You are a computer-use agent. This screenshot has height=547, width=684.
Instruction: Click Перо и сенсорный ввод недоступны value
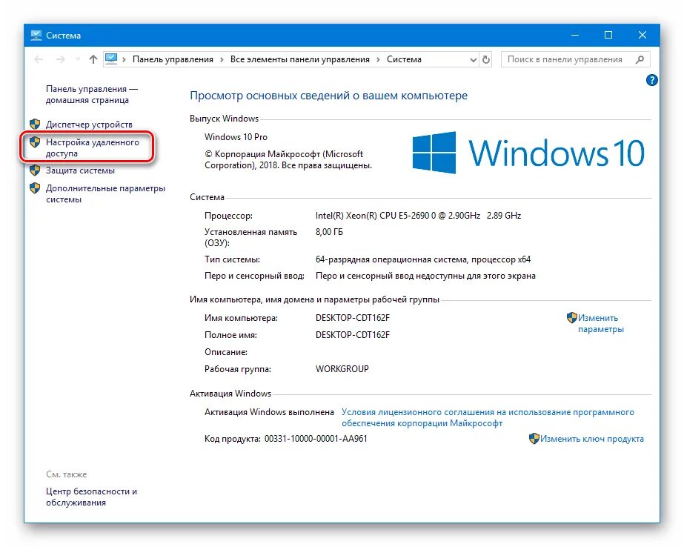tap(425, 276)
